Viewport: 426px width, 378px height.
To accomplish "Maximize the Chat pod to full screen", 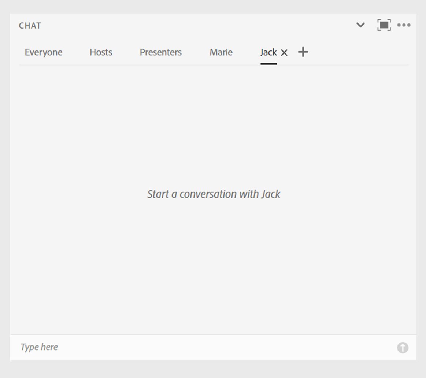I will (x=384, y=25).
